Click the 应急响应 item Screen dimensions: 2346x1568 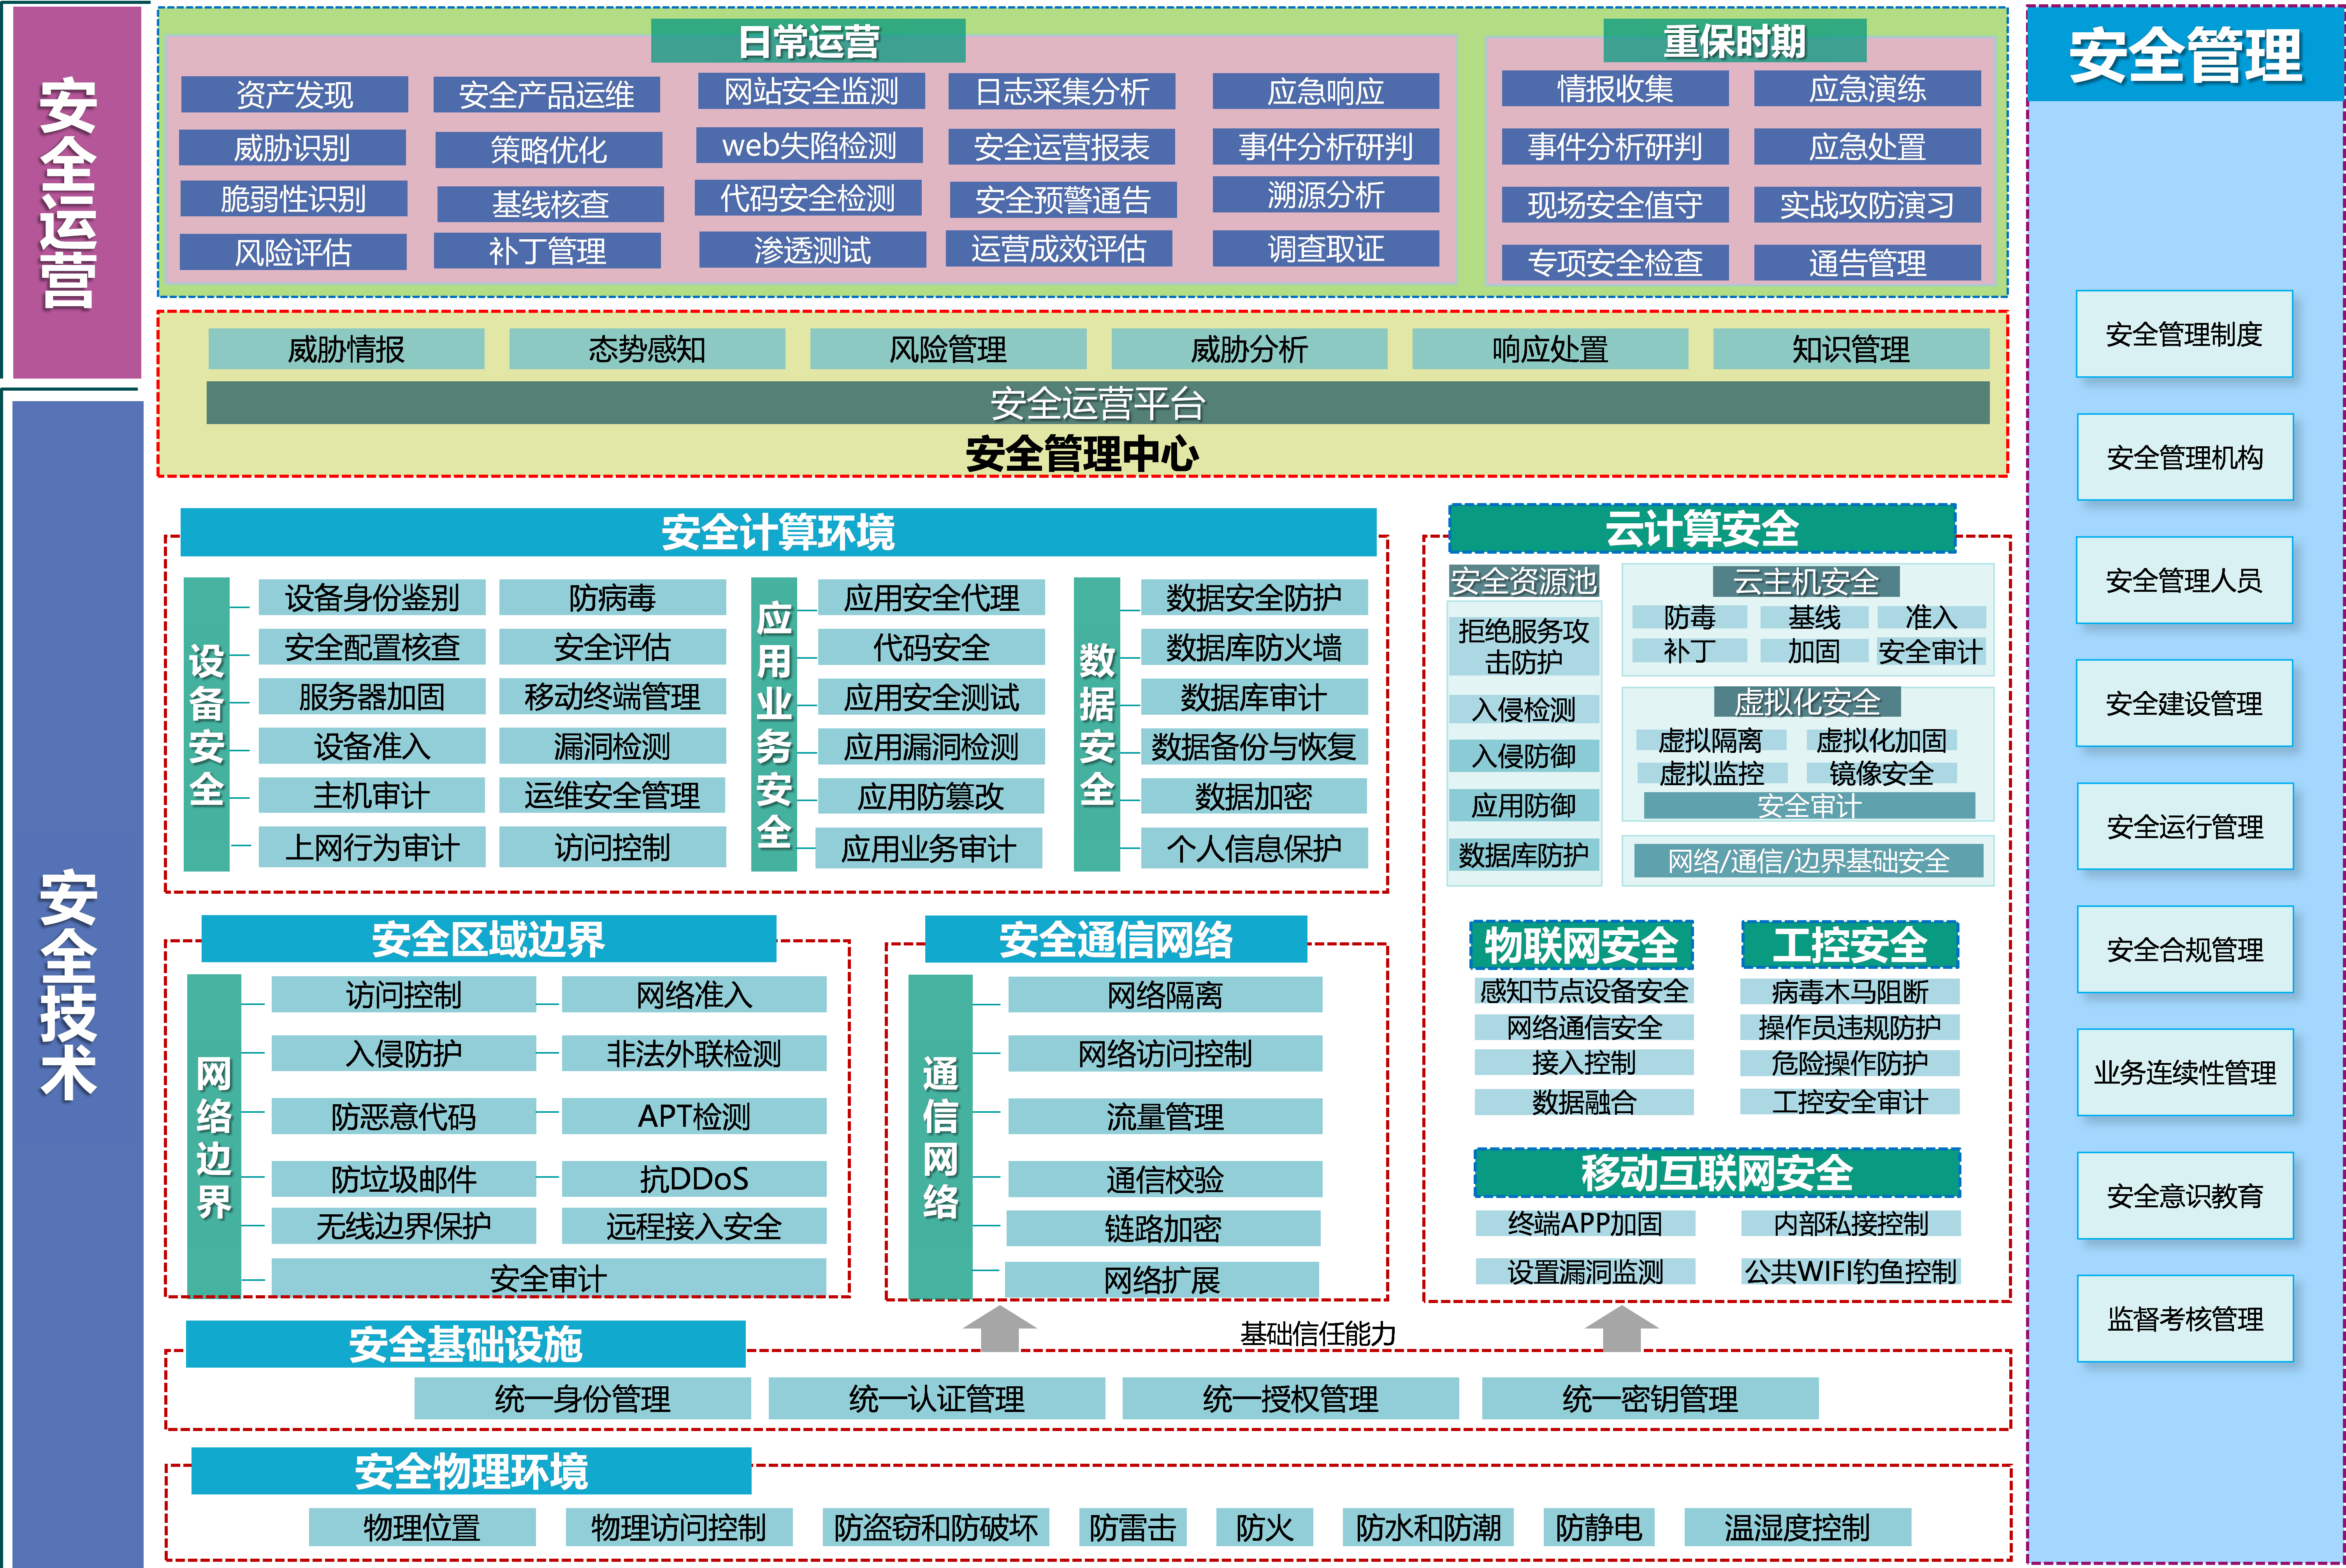click(x=1325, y=92)
